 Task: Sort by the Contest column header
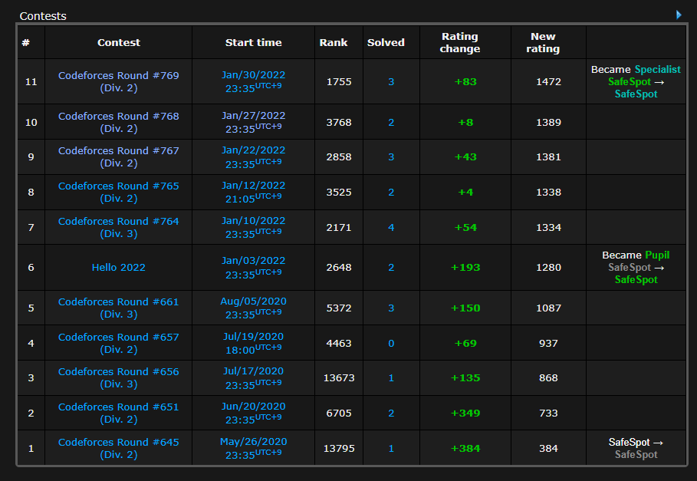[x=119, y=43]
